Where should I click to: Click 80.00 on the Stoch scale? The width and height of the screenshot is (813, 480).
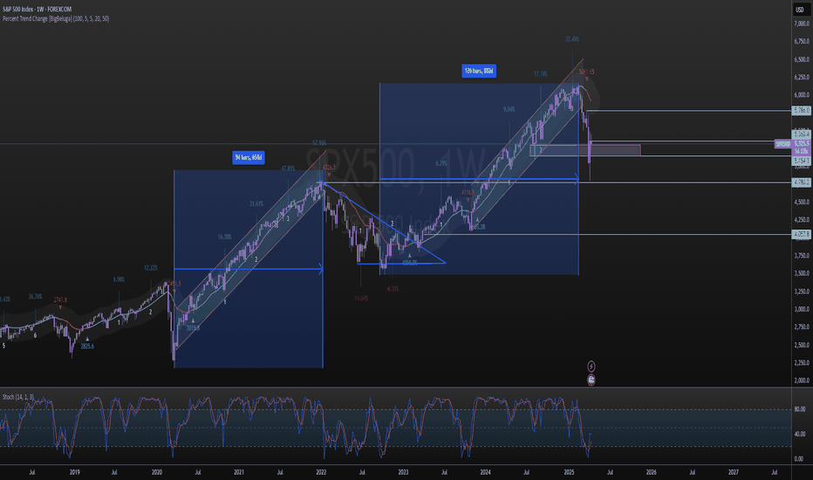click(799, 409)
